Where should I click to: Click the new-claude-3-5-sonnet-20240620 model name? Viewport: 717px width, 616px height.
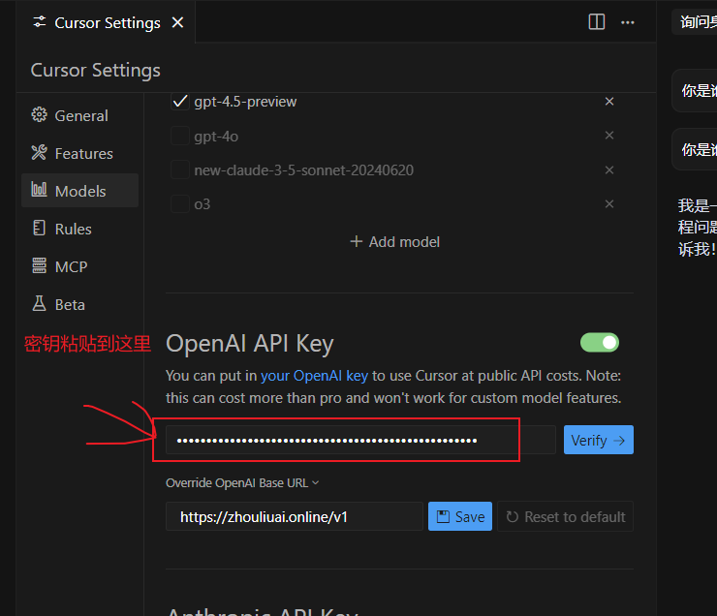[x=303, y=170]
